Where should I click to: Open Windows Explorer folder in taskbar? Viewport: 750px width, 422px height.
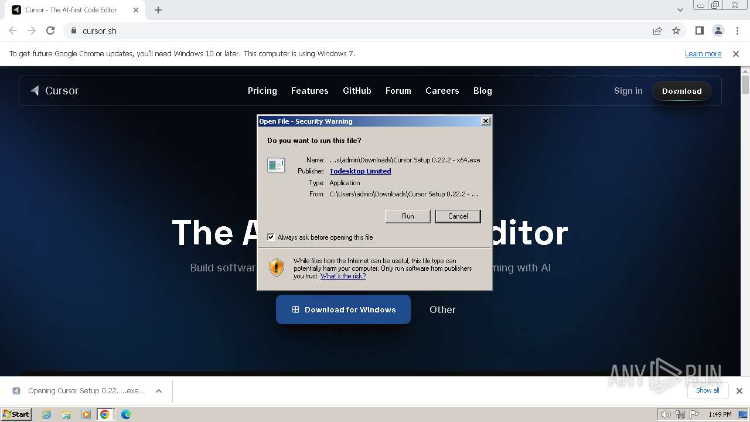coord(66,414)
